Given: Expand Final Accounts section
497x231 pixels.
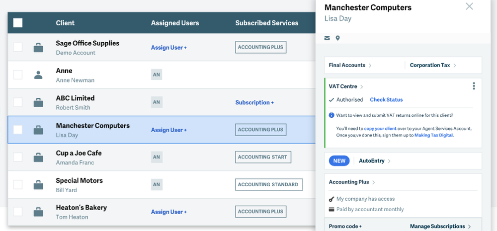Looking at the screenshot, I should click(x=350, y=65).
